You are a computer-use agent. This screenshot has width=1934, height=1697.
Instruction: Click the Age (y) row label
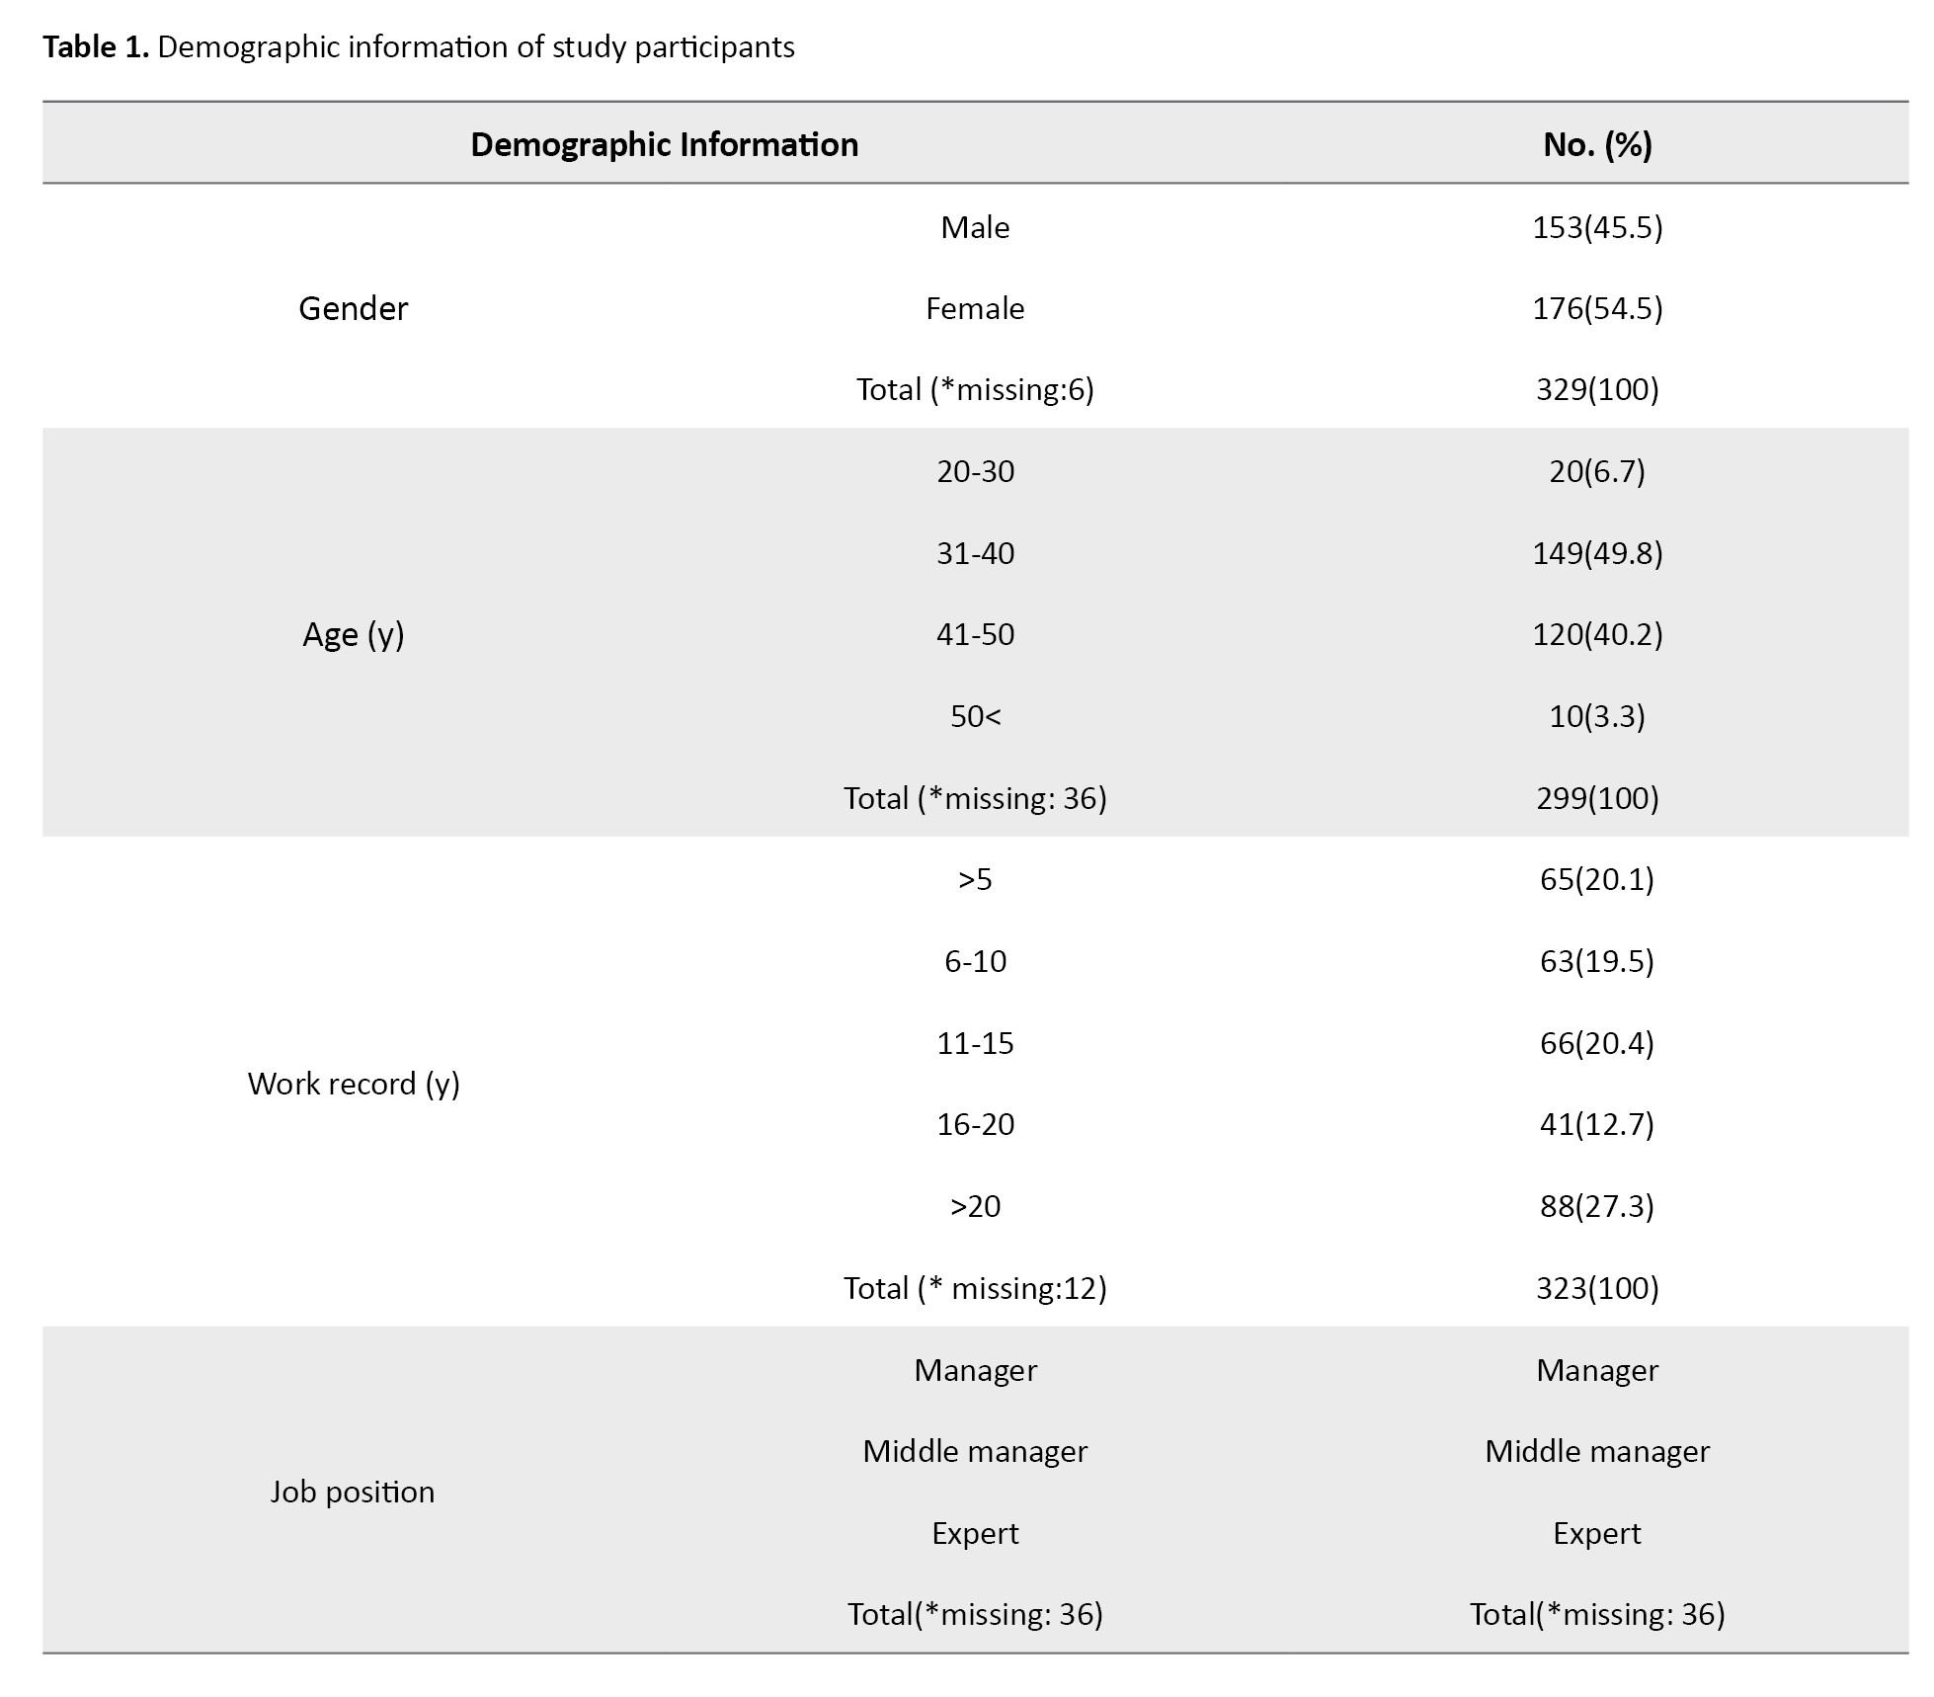coord(353,634)
